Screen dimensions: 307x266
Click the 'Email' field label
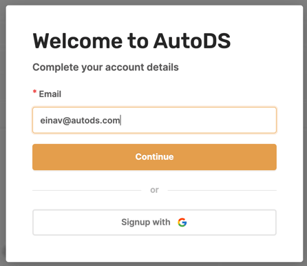coord(50,94)
